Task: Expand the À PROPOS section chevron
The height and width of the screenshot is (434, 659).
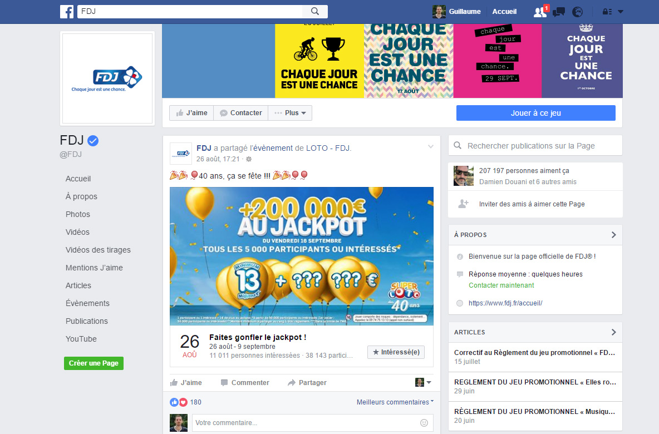Action: [x=613, y=235]
